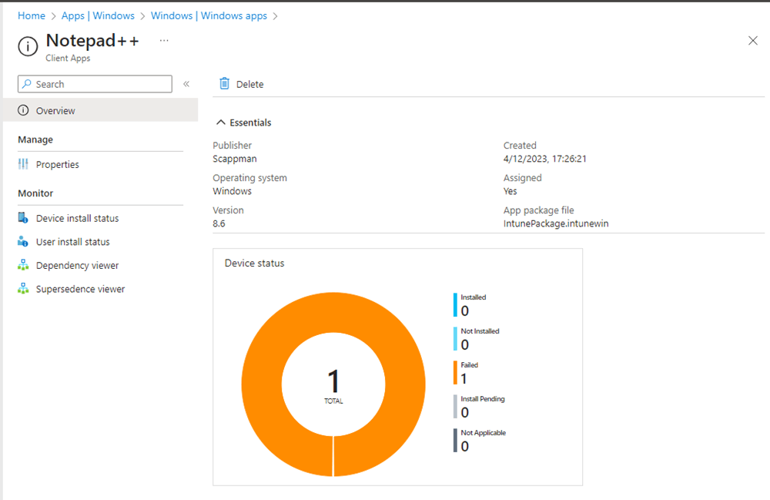
Task: Collapse the side menu with double chevron
Action: [x=186, y=84]
